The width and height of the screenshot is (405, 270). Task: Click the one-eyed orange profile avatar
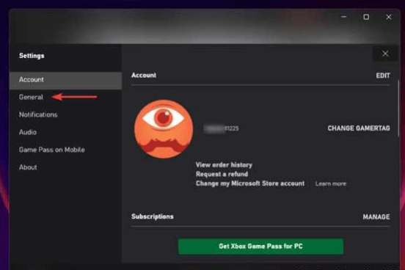pos(164,129)
